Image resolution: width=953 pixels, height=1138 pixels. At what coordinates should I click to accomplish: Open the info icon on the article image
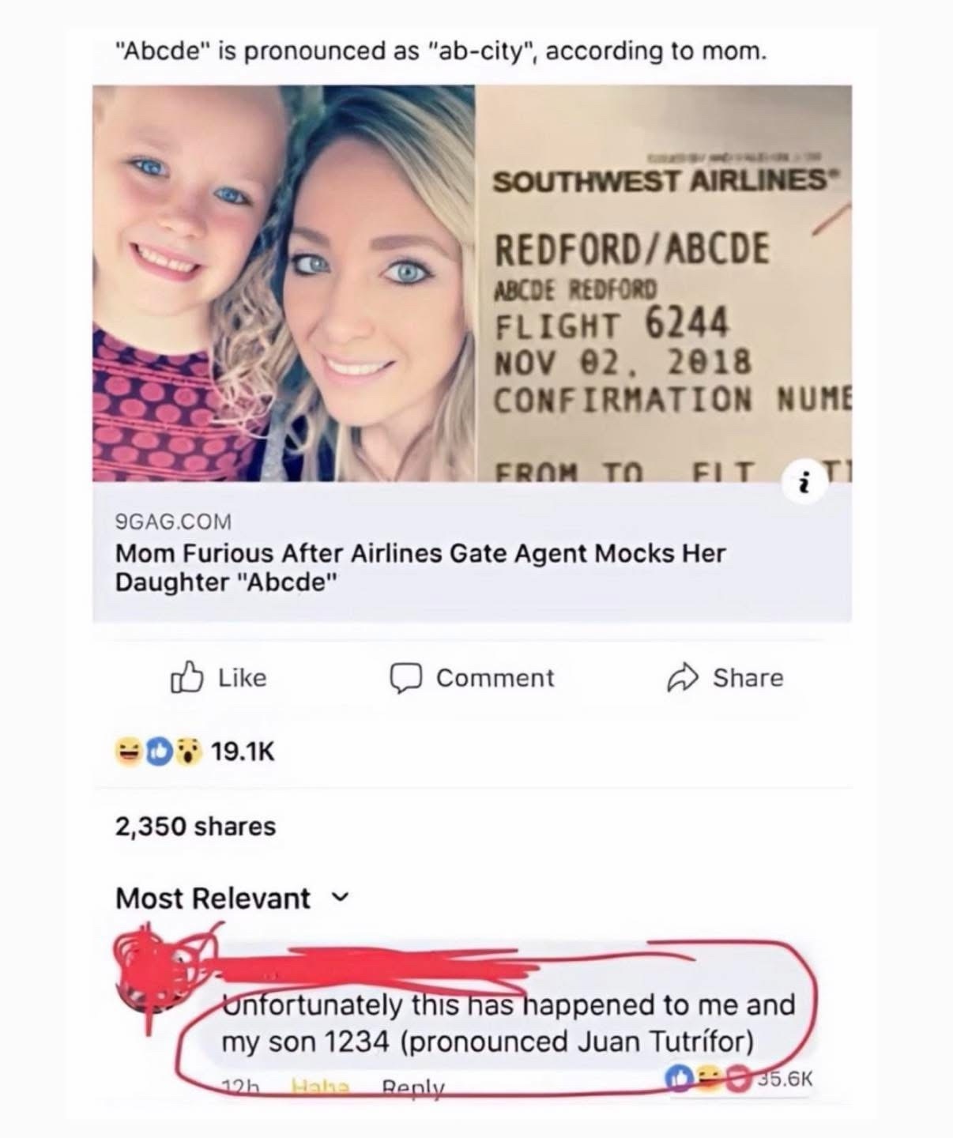click(x=804, y=484)
